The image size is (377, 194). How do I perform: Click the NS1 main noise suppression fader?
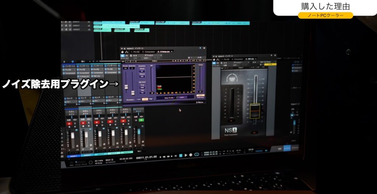255,111
